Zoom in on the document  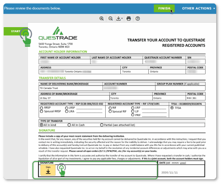(102, 19)
